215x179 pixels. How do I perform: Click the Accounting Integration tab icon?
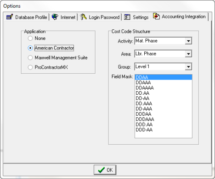156,16
